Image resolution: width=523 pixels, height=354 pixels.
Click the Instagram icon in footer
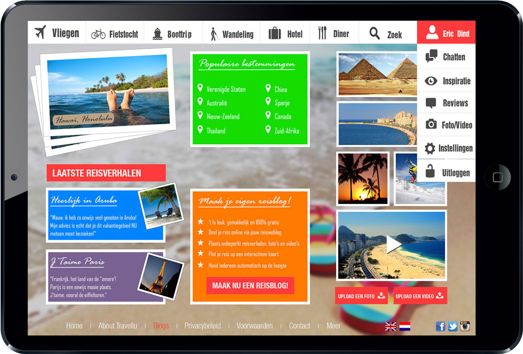coord(465,326)
